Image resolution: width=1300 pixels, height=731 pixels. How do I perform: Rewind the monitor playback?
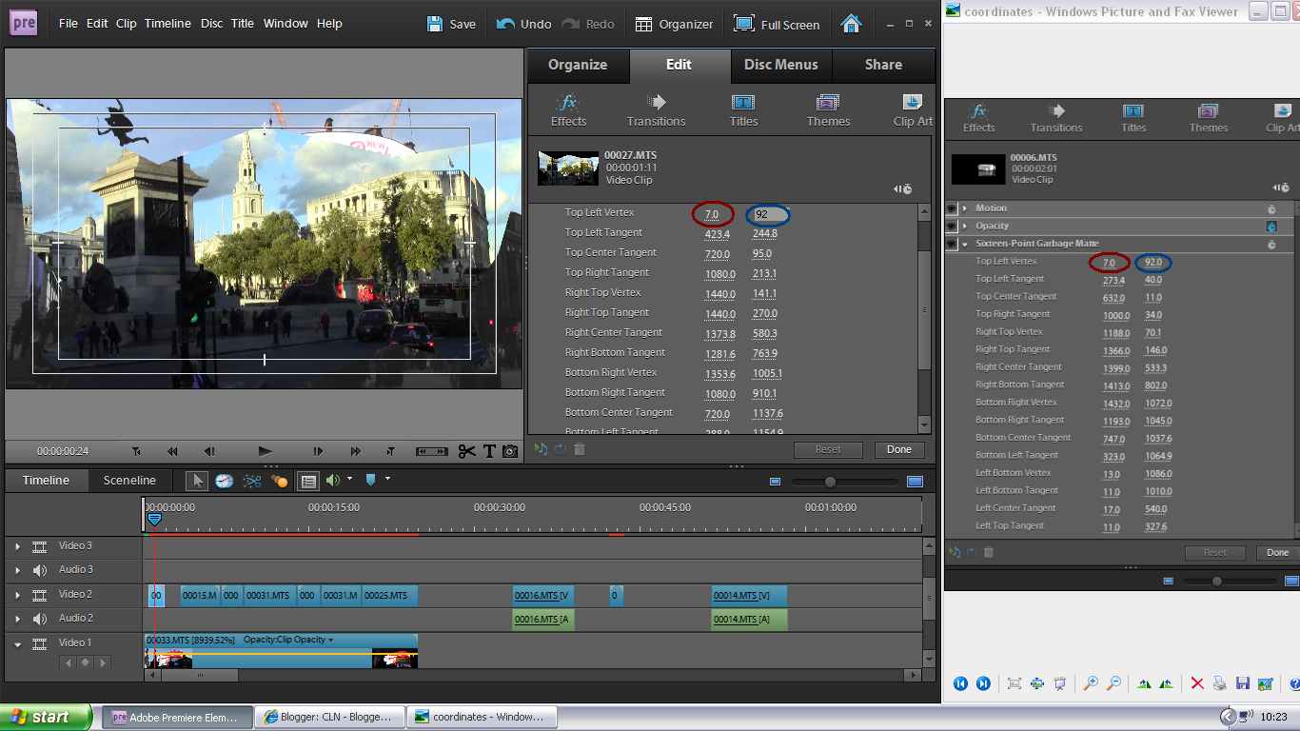coord(172,451)
